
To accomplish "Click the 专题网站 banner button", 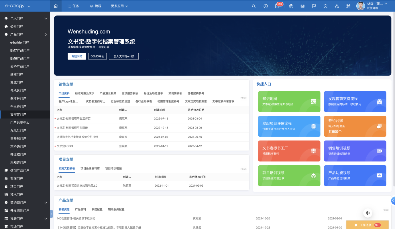I will (77, 56).
